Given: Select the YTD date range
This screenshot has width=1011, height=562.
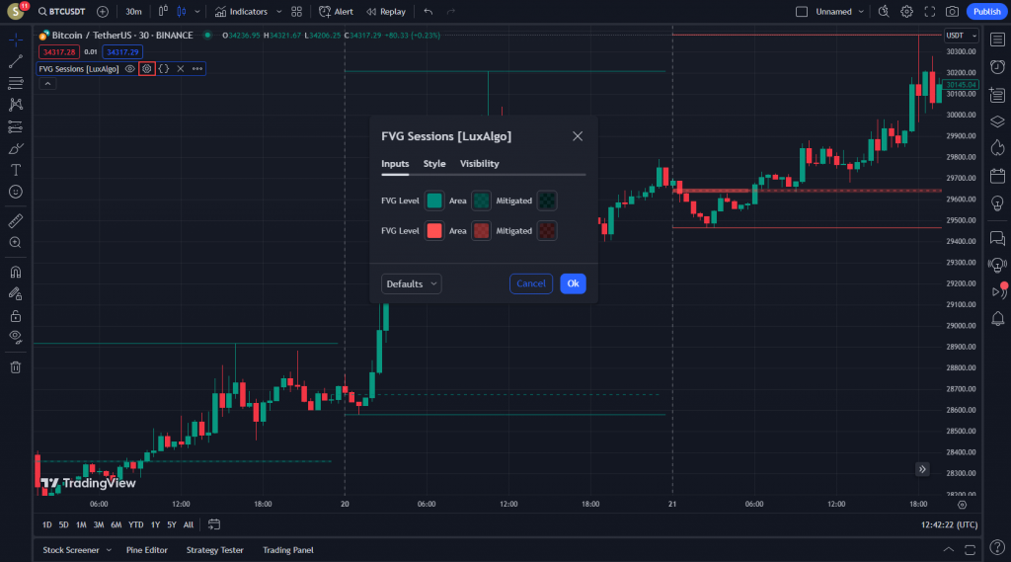Looking at the screenshot, I should click(135, 525).
